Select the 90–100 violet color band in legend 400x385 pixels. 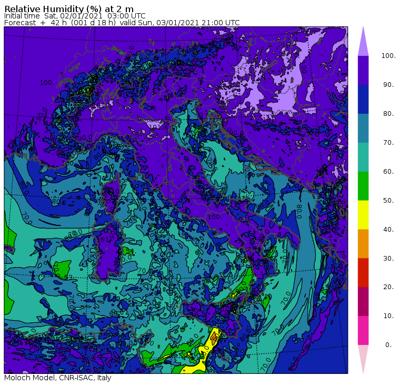click(x=363, y=70)
